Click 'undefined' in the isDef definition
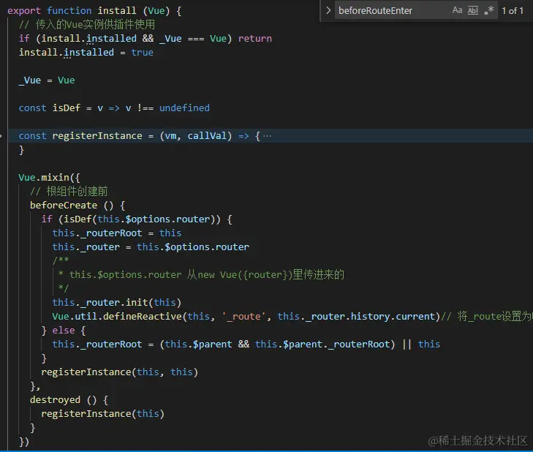533x452 pixels. point(184,108)
